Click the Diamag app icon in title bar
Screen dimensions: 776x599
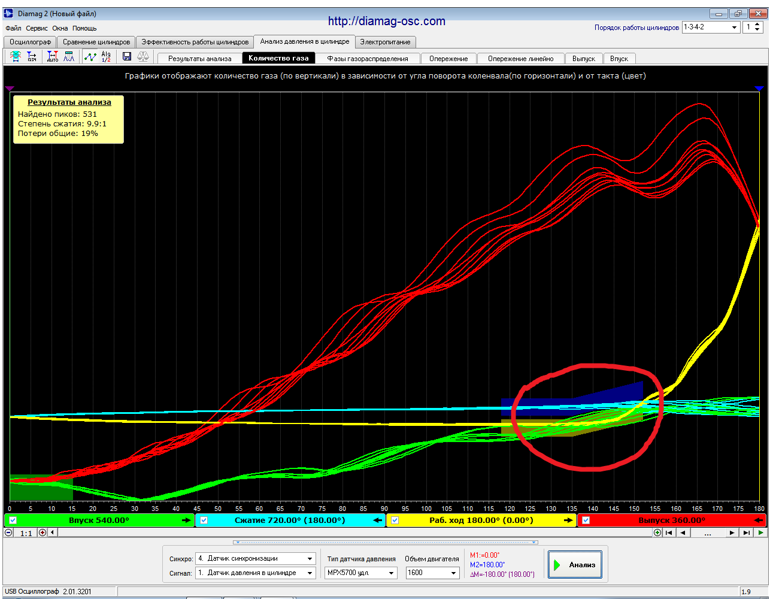coord(8,13)
